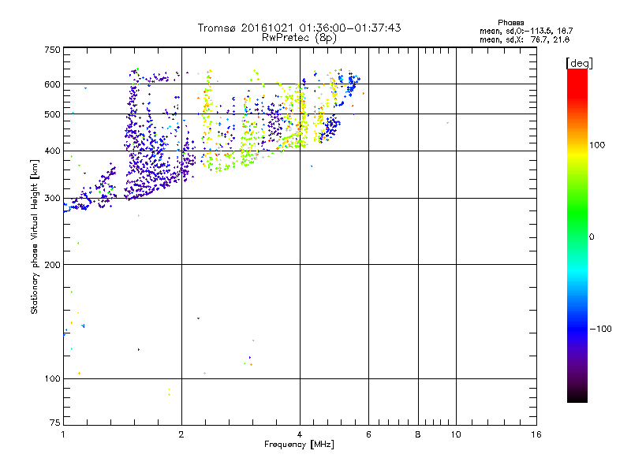
Task: Click the y-axis tick label "200"
Action: [52, 265]
